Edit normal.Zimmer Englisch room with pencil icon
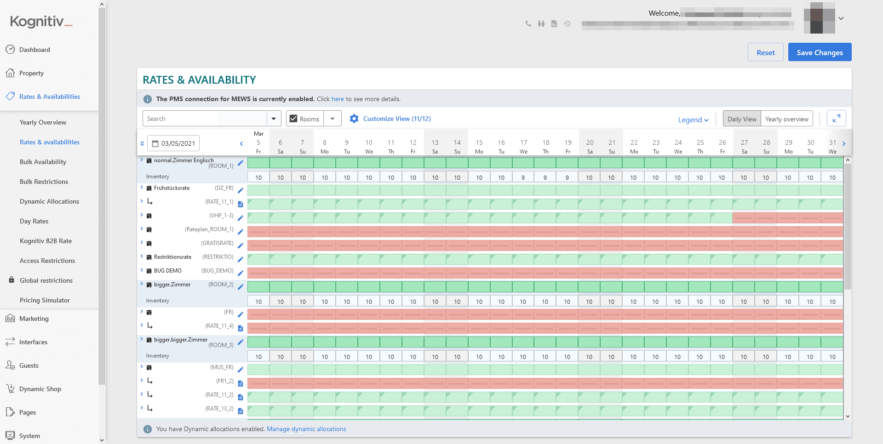The height and width of the screenshot is (444, 883). click(240, 163)
